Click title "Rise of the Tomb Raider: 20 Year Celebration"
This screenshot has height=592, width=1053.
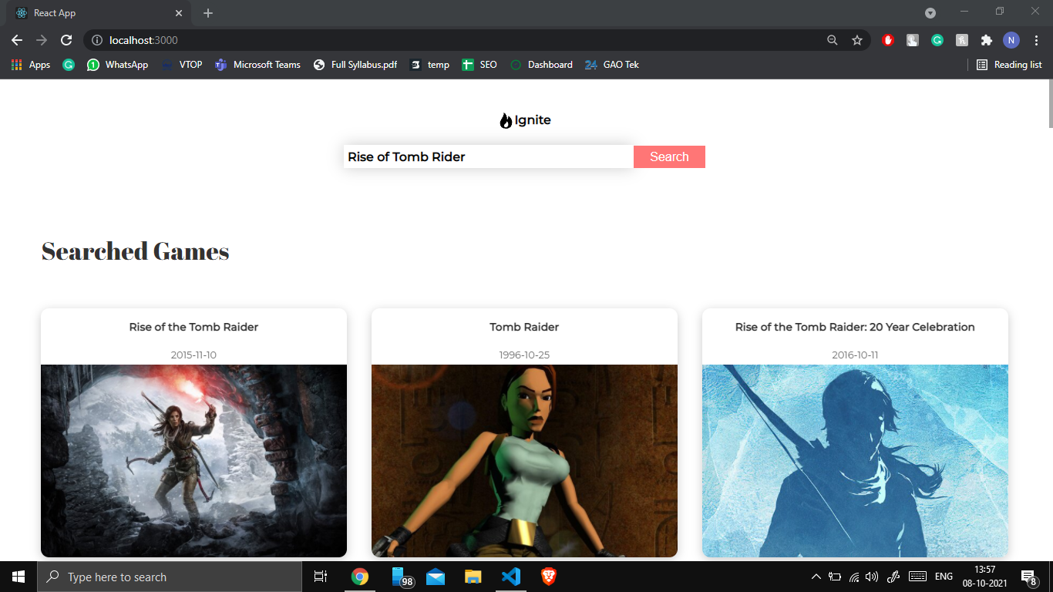pos(855,327)
